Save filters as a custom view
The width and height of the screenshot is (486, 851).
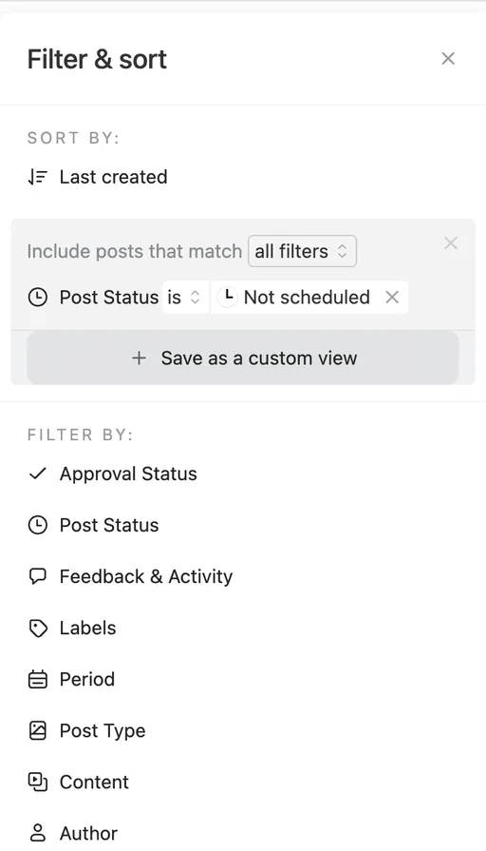pos(243,358)
